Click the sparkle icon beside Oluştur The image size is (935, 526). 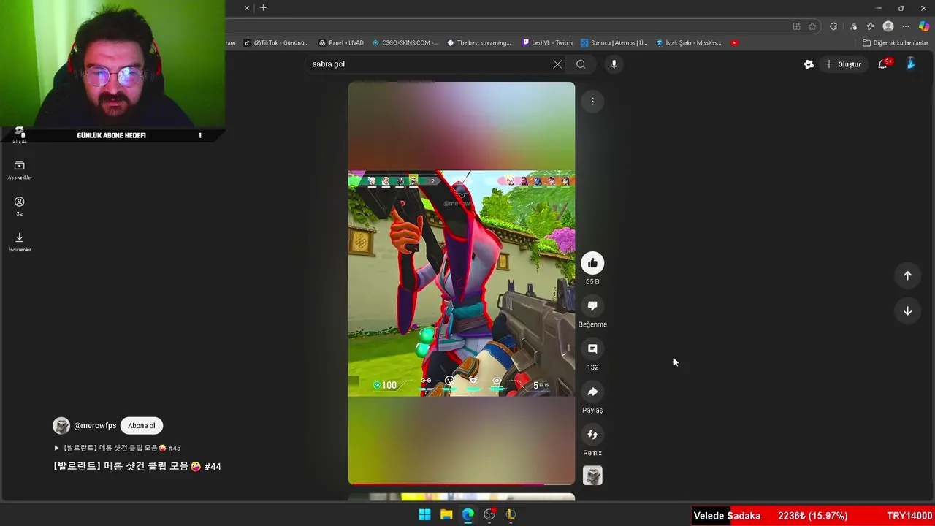pos(809,64)
